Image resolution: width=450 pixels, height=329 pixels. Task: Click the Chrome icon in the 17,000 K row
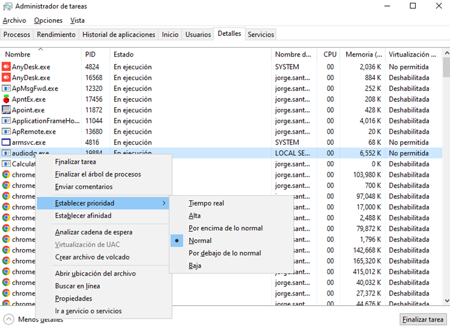pyautogui.click(x=6, y=207)
